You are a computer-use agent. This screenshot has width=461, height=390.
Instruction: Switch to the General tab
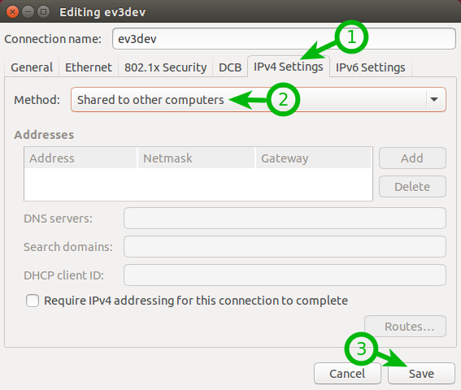32,67
